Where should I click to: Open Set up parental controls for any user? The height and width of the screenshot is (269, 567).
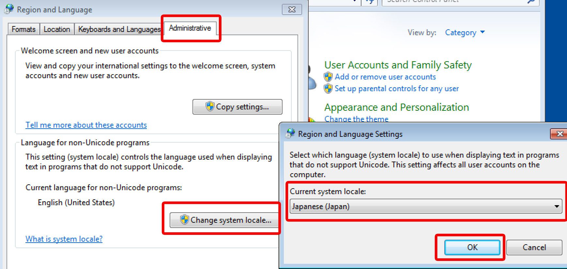pos(397,89)
